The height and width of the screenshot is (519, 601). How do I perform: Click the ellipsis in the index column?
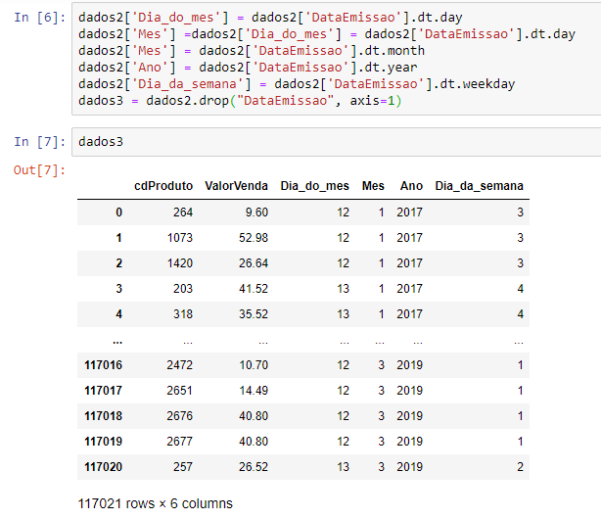(x=117, y=339)
